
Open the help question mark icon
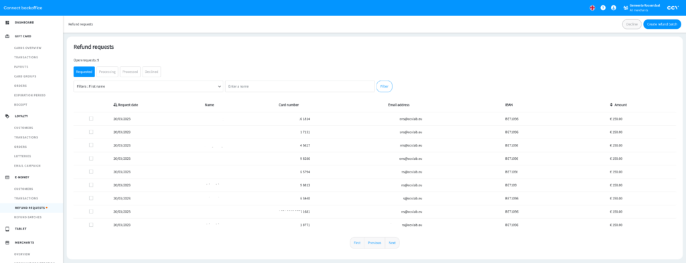click(x=603, y=8)
